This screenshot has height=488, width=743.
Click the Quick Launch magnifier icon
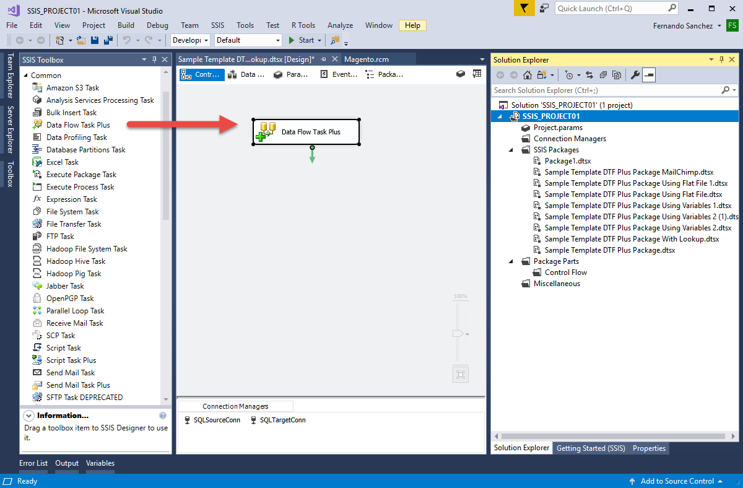coord(672,8)
